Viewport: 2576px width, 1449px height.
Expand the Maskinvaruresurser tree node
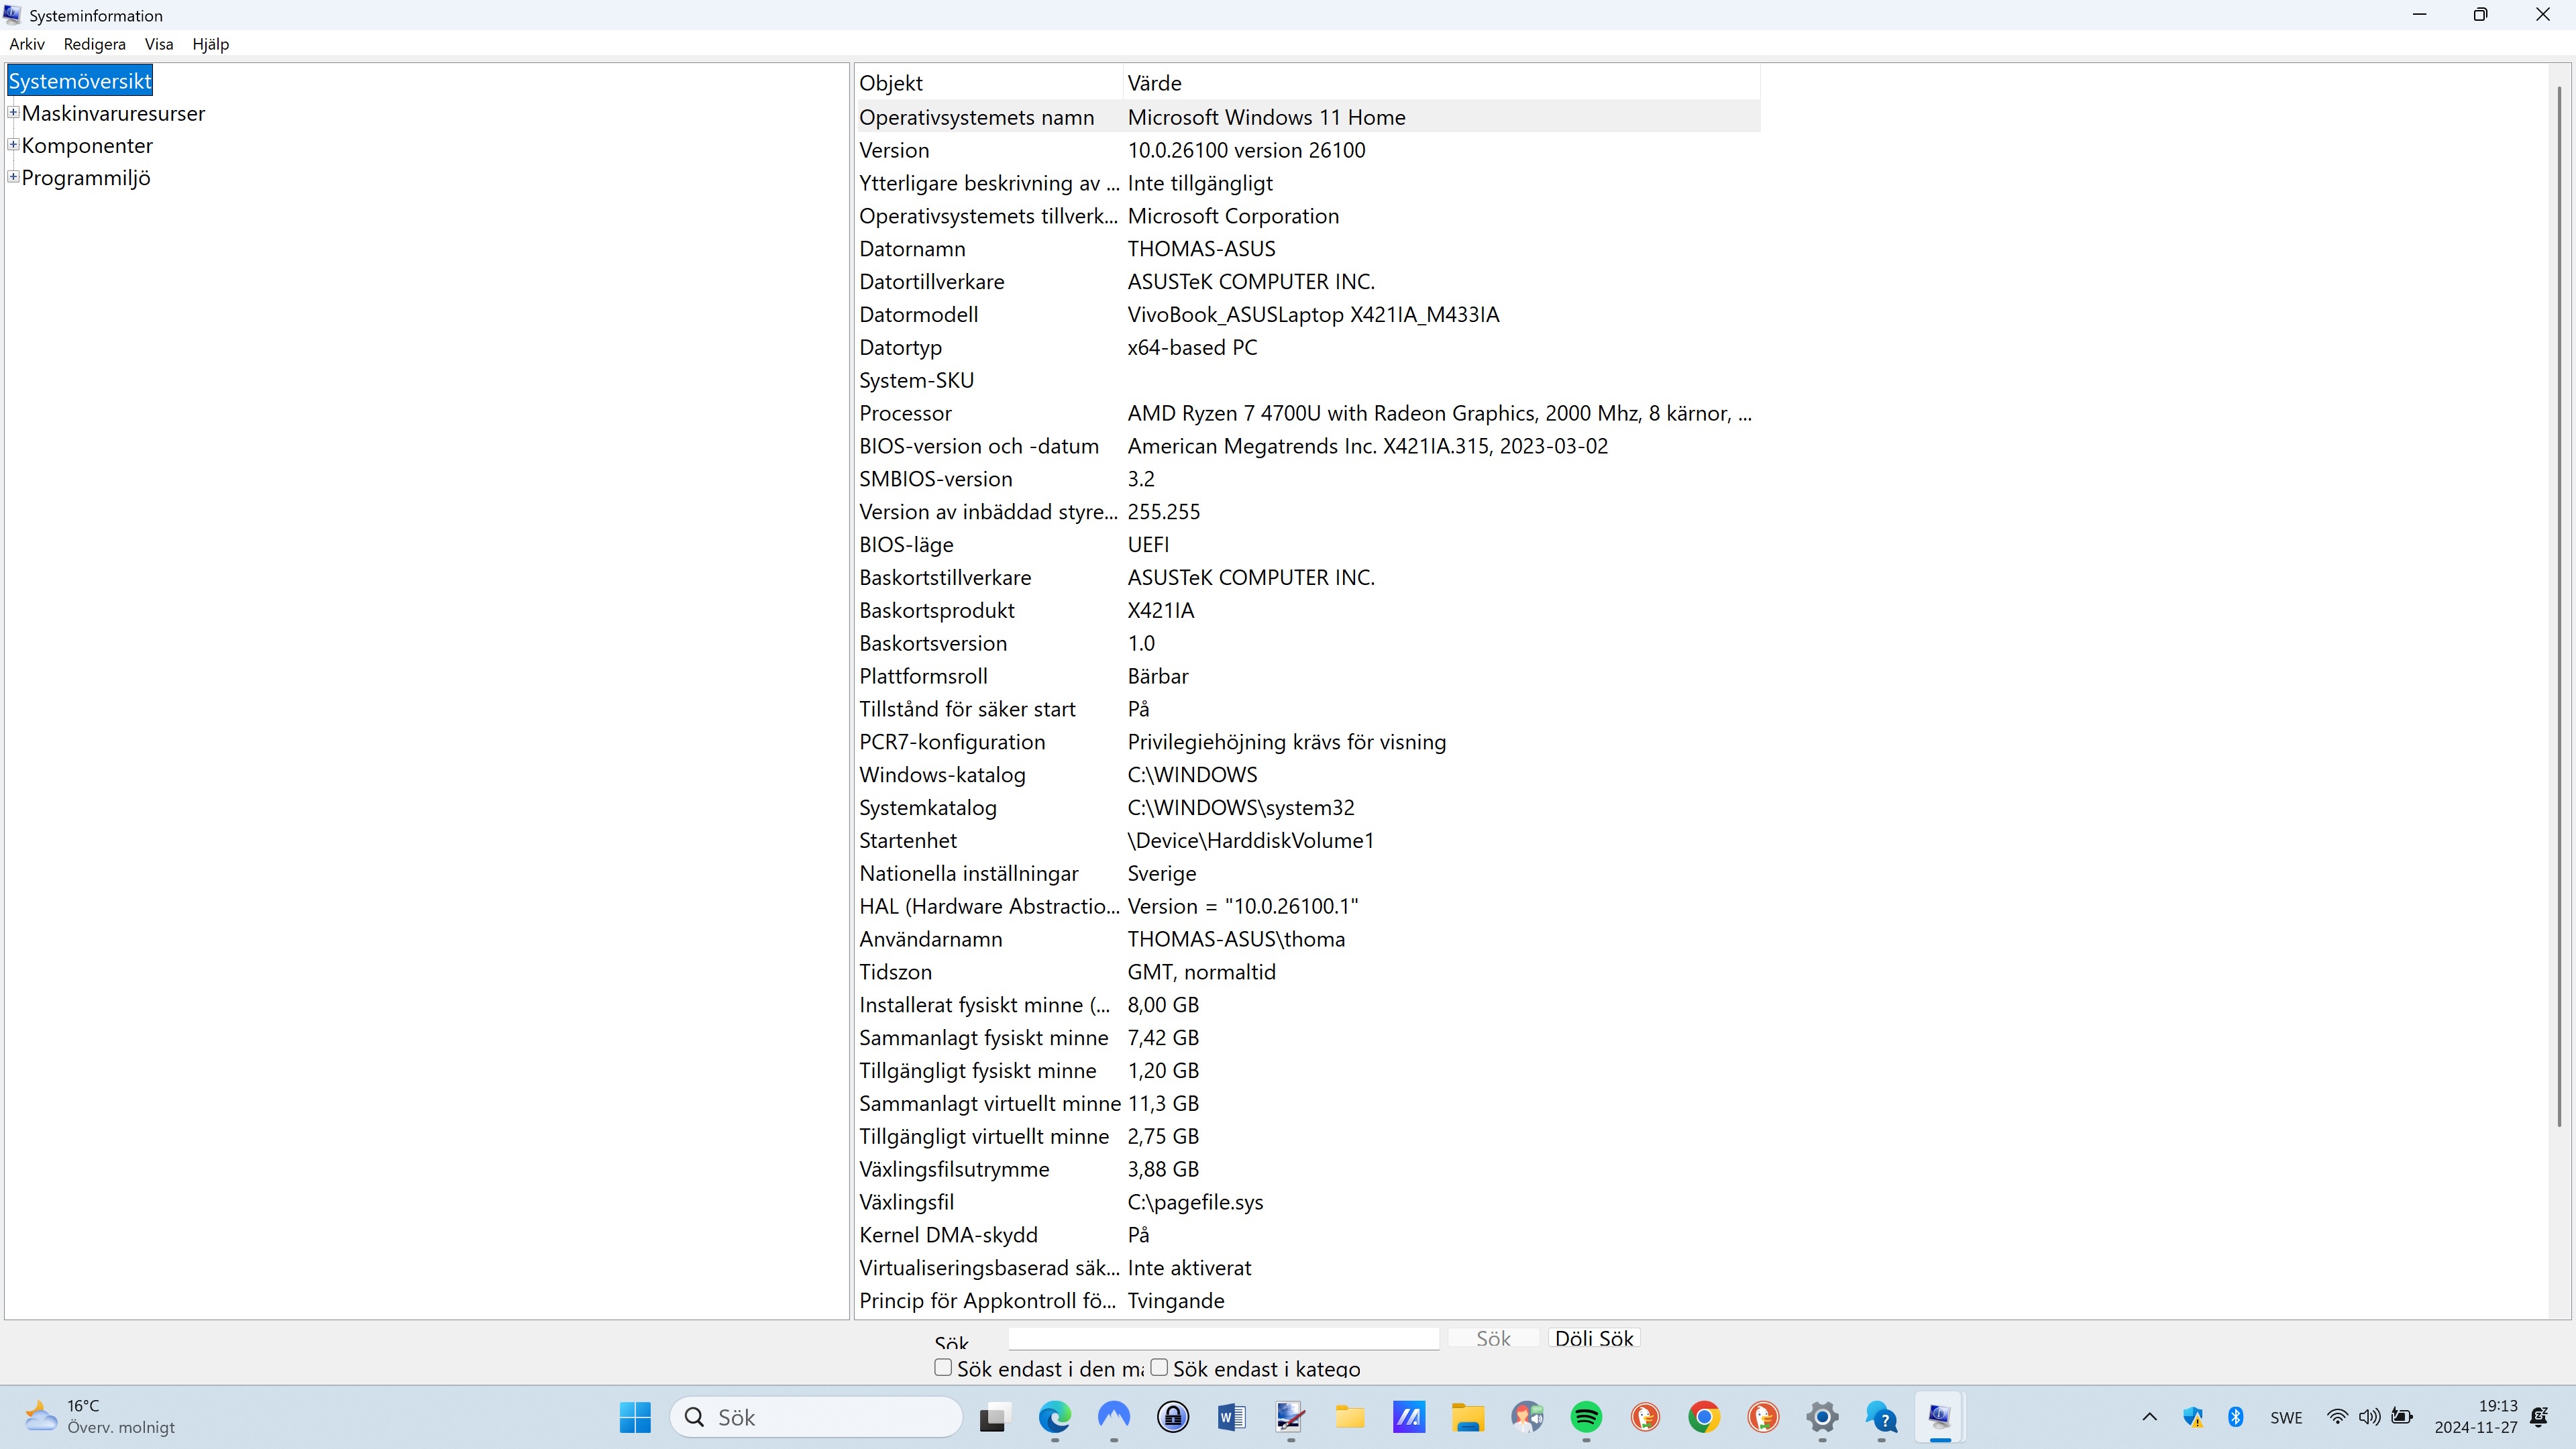tap(14, 113)
